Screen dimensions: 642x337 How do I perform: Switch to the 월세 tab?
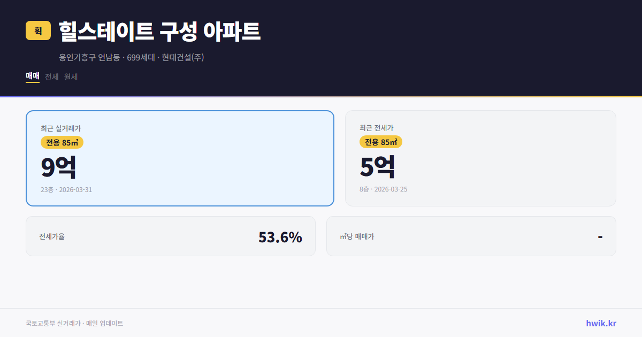pos(71,76)
